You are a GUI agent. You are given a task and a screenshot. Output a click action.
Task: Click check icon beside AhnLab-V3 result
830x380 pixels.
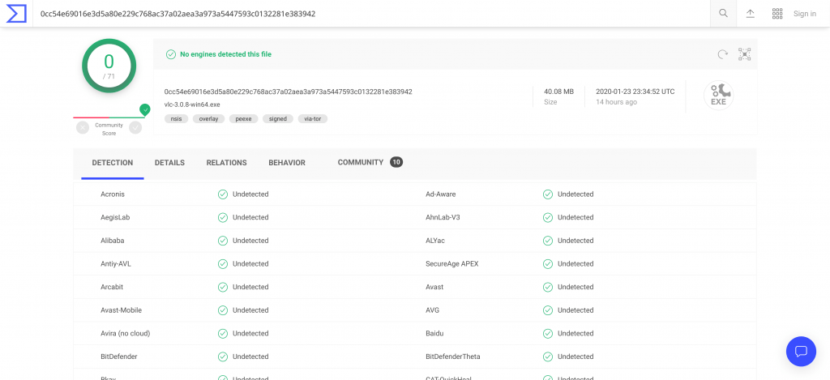click(x=548, y=217)
